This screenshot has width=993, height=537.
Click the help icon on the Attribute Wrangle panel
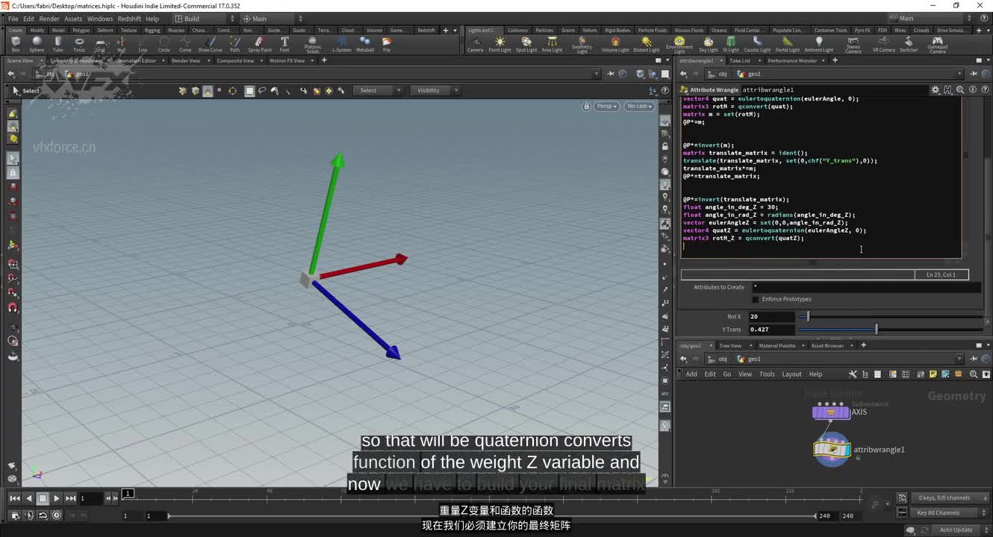[983, 89]
